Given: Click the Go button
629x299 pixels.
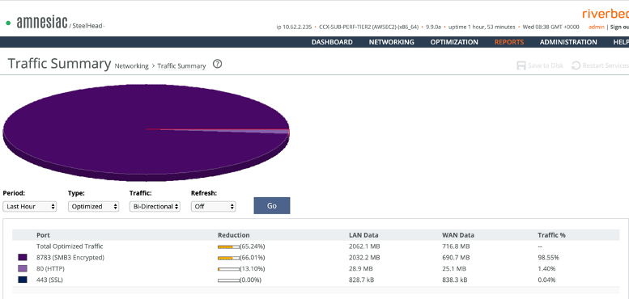Looking at the screenshot, I should (271, 206).
